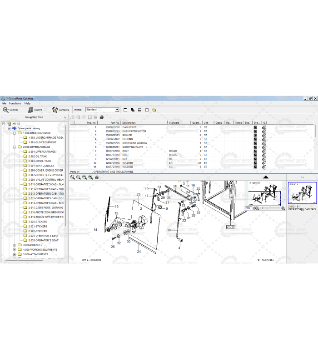Click the Search toolbar button
318x364 pixels.
coord(10,110)
